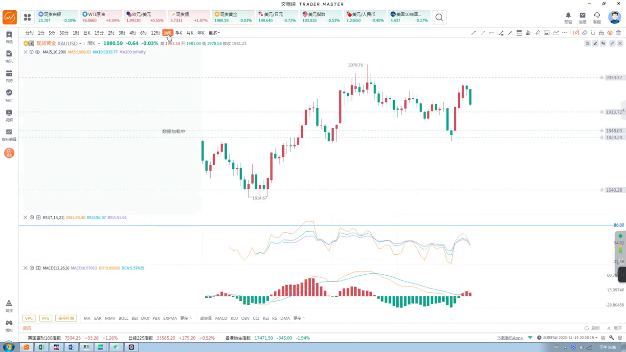
Task: Toggle the magnet snap mode
Action: point(593,33)
